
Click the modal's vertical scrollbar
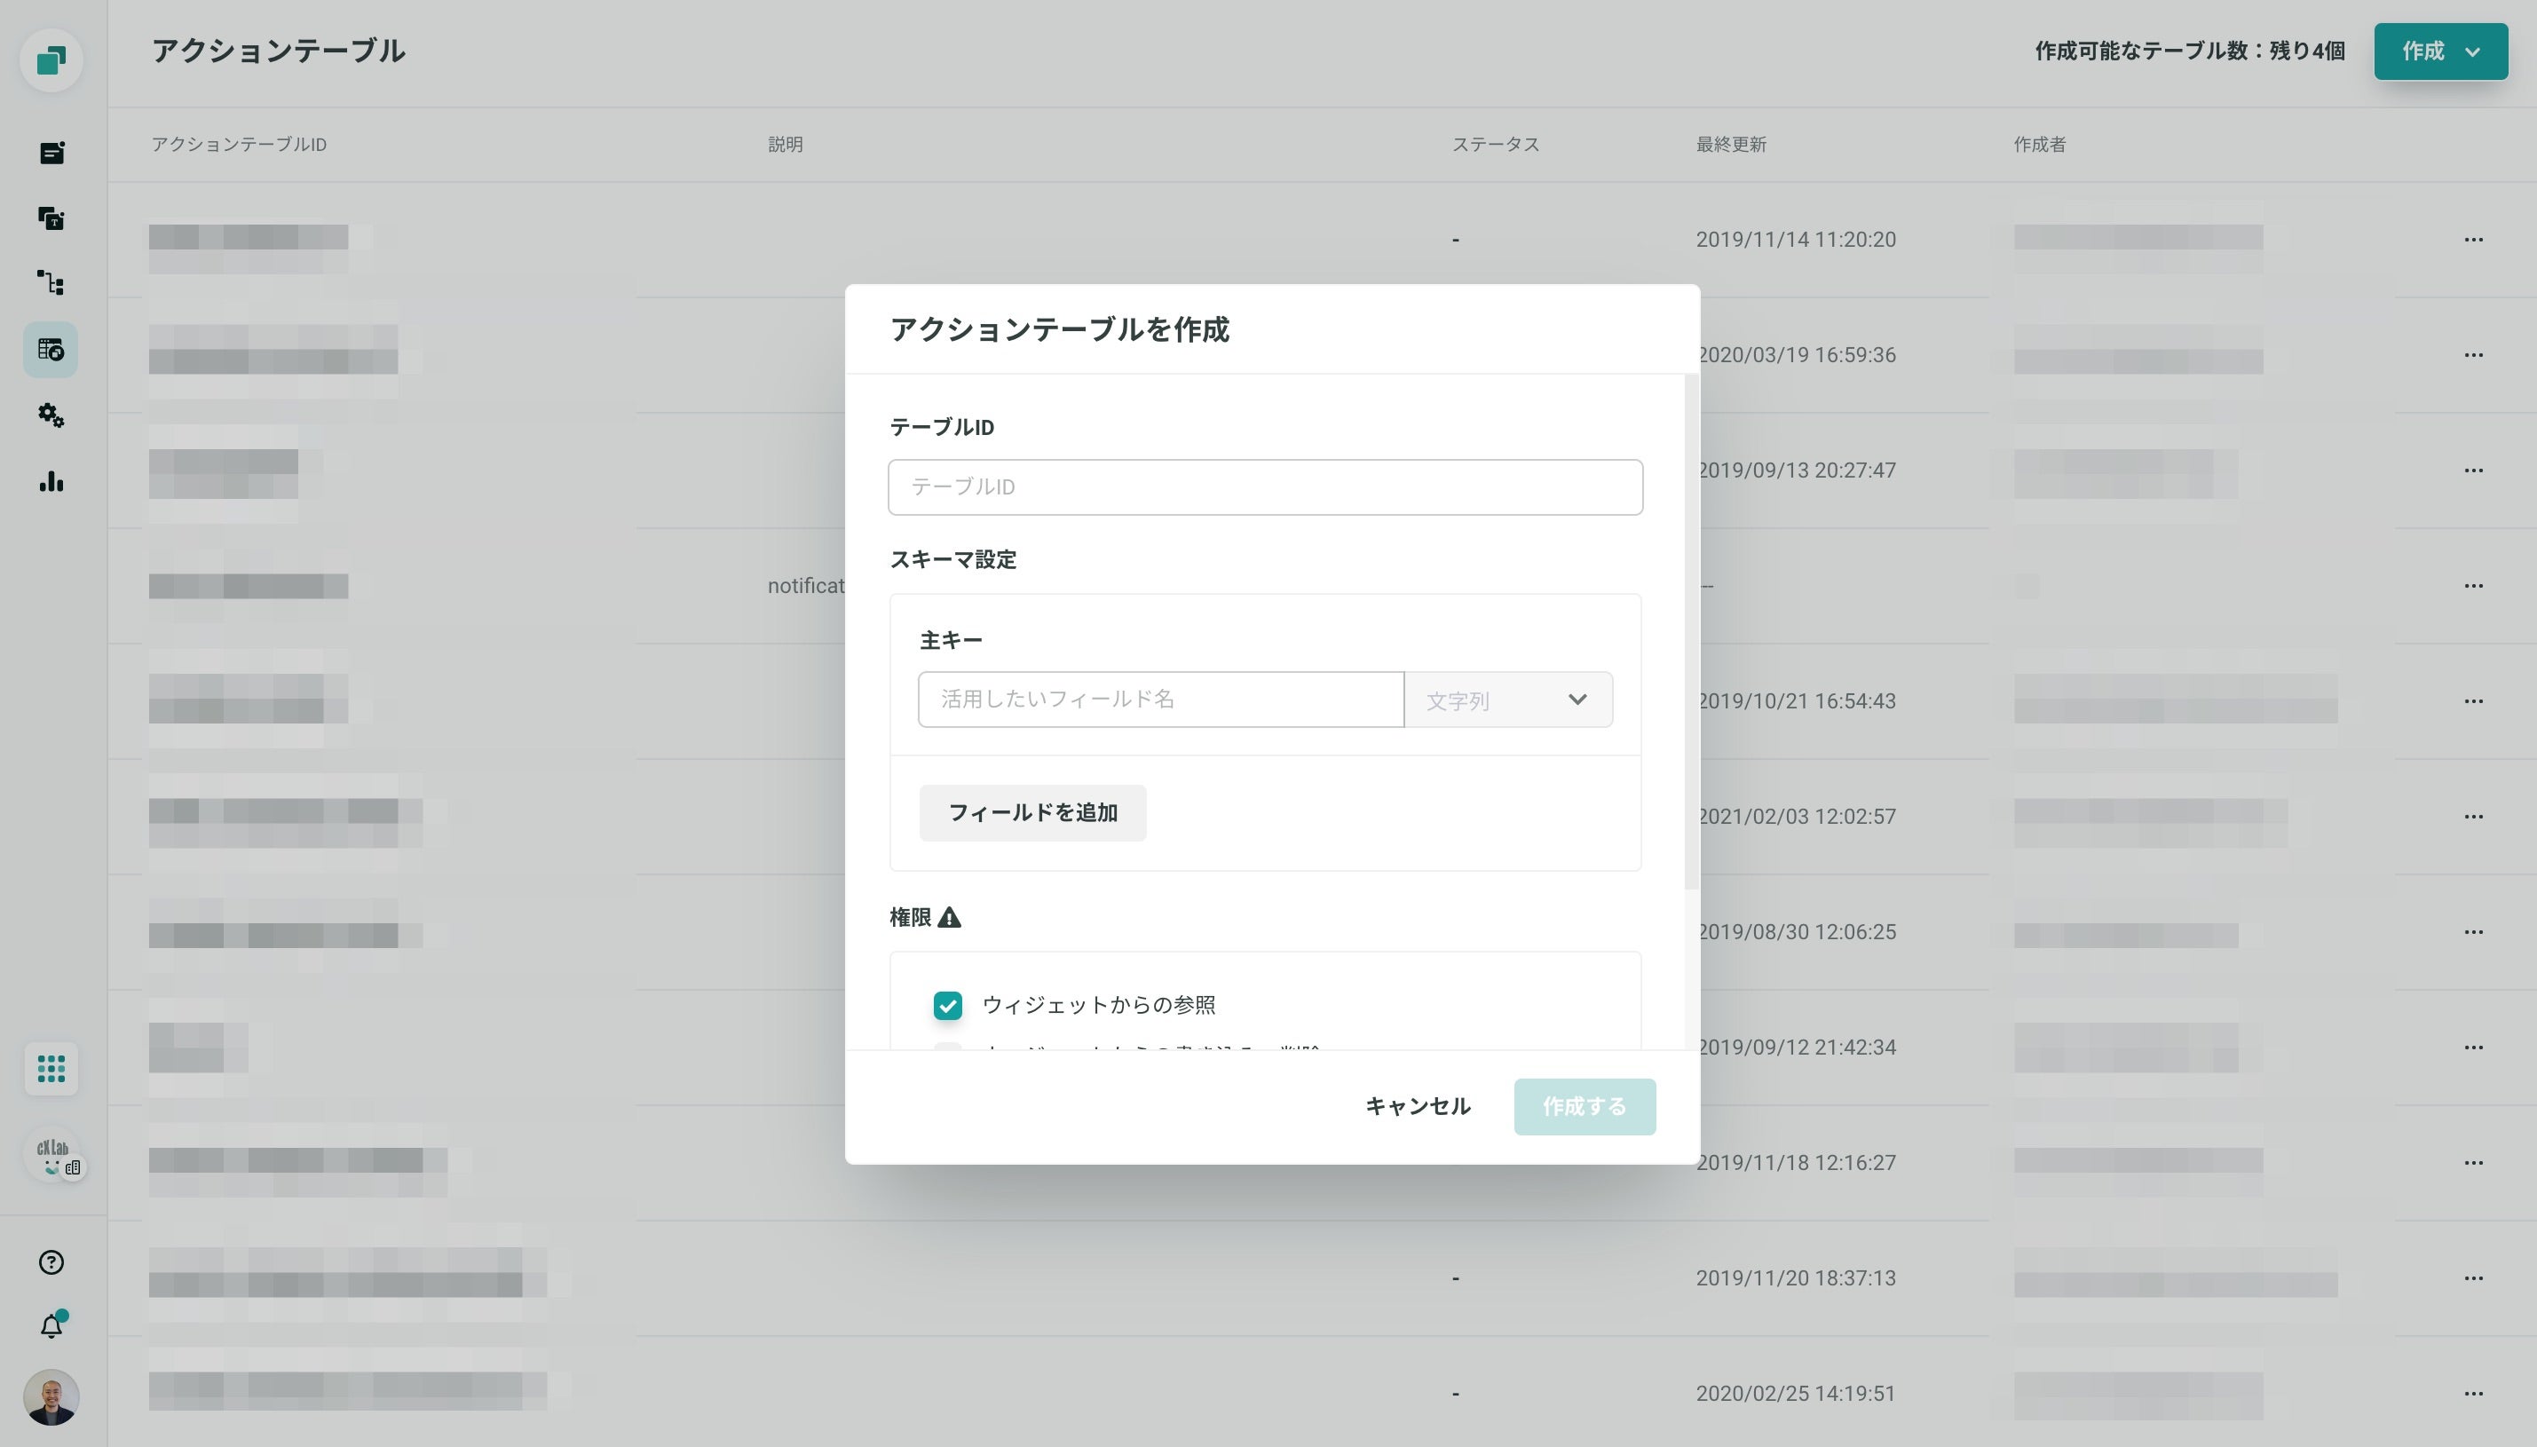[x=1691, y=632]
